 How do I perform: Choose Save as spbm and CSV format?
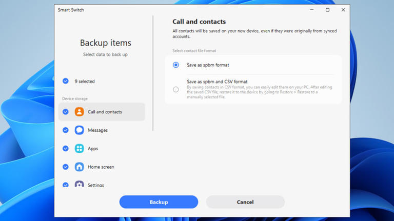[x=176, y=89]
